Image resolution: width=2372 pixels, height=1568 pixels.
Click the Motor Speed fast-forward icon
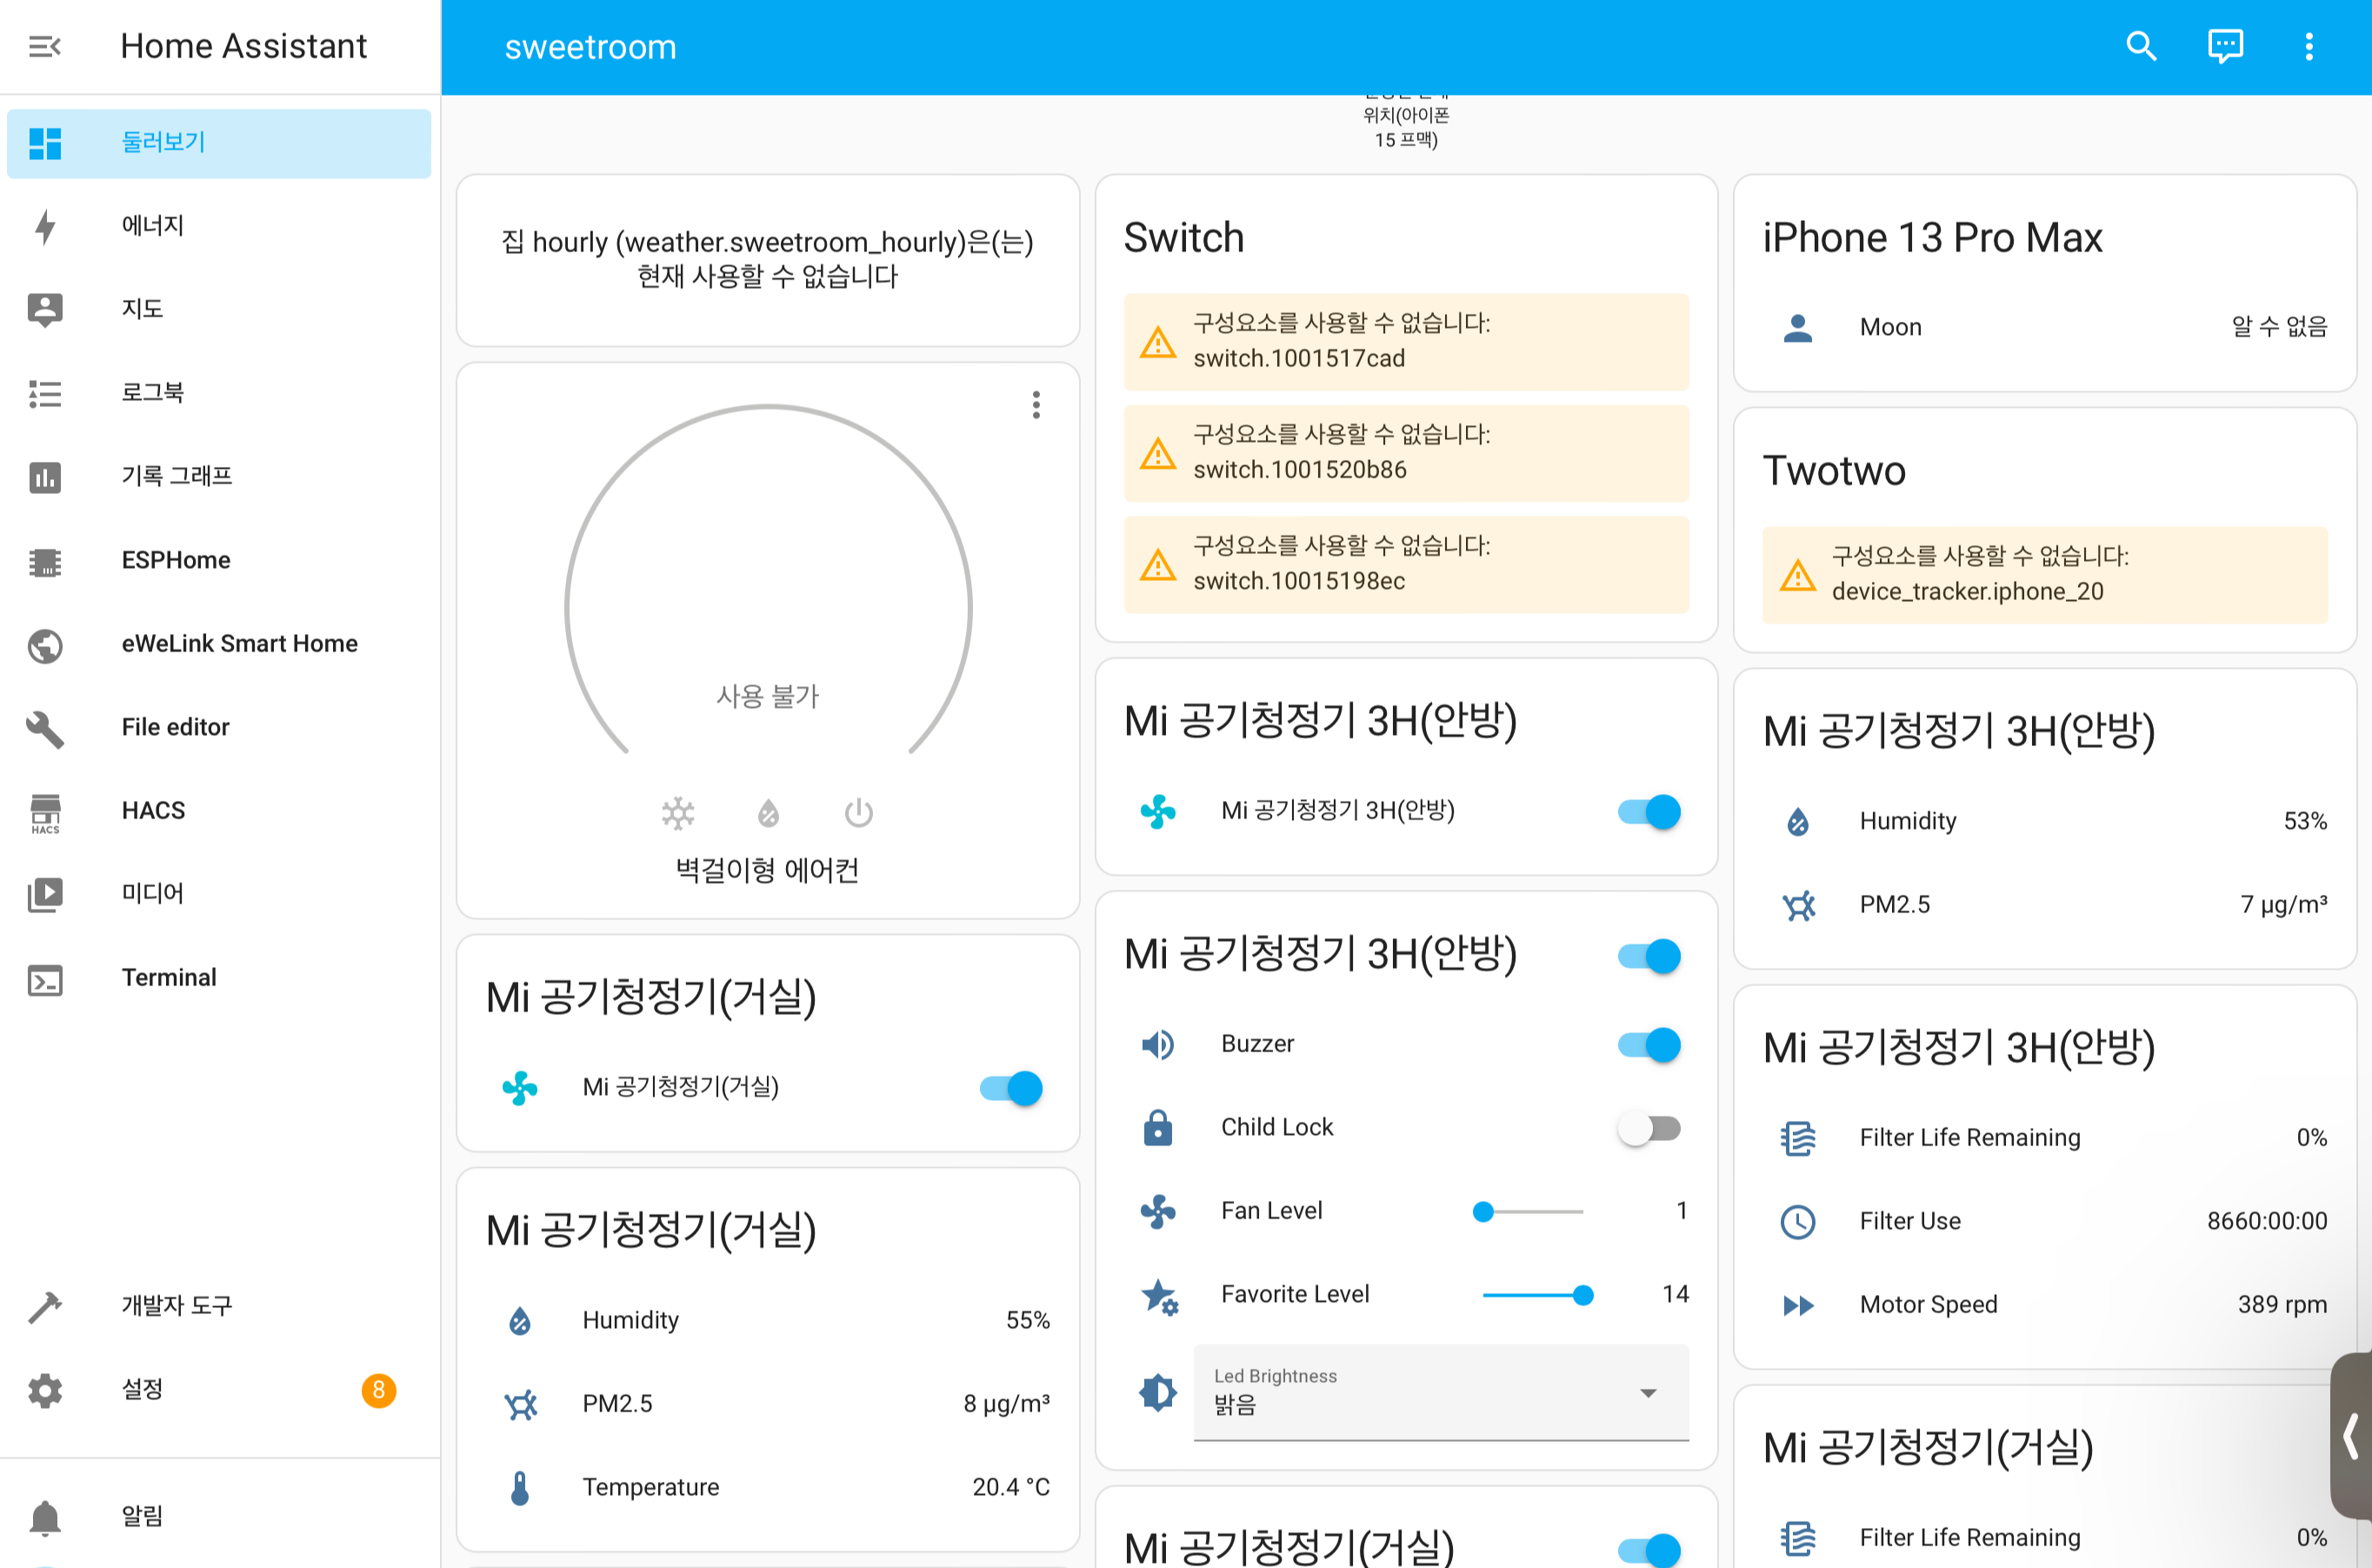(x=1797, y=1306)
